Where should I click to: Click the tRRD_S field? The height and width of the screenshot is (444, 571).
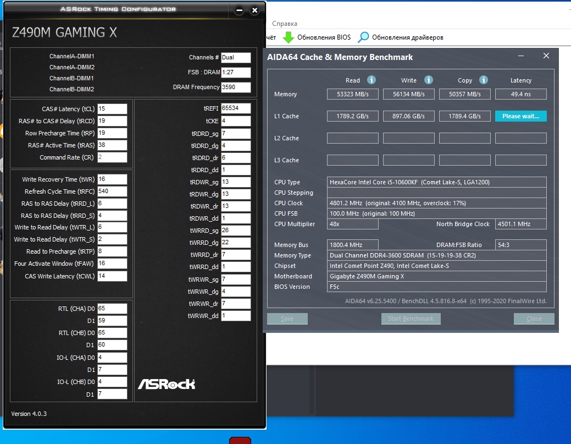[112, 216]
